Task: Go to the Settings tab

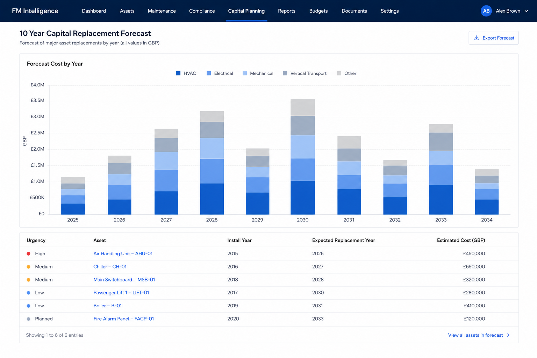Action: (389, 11)
